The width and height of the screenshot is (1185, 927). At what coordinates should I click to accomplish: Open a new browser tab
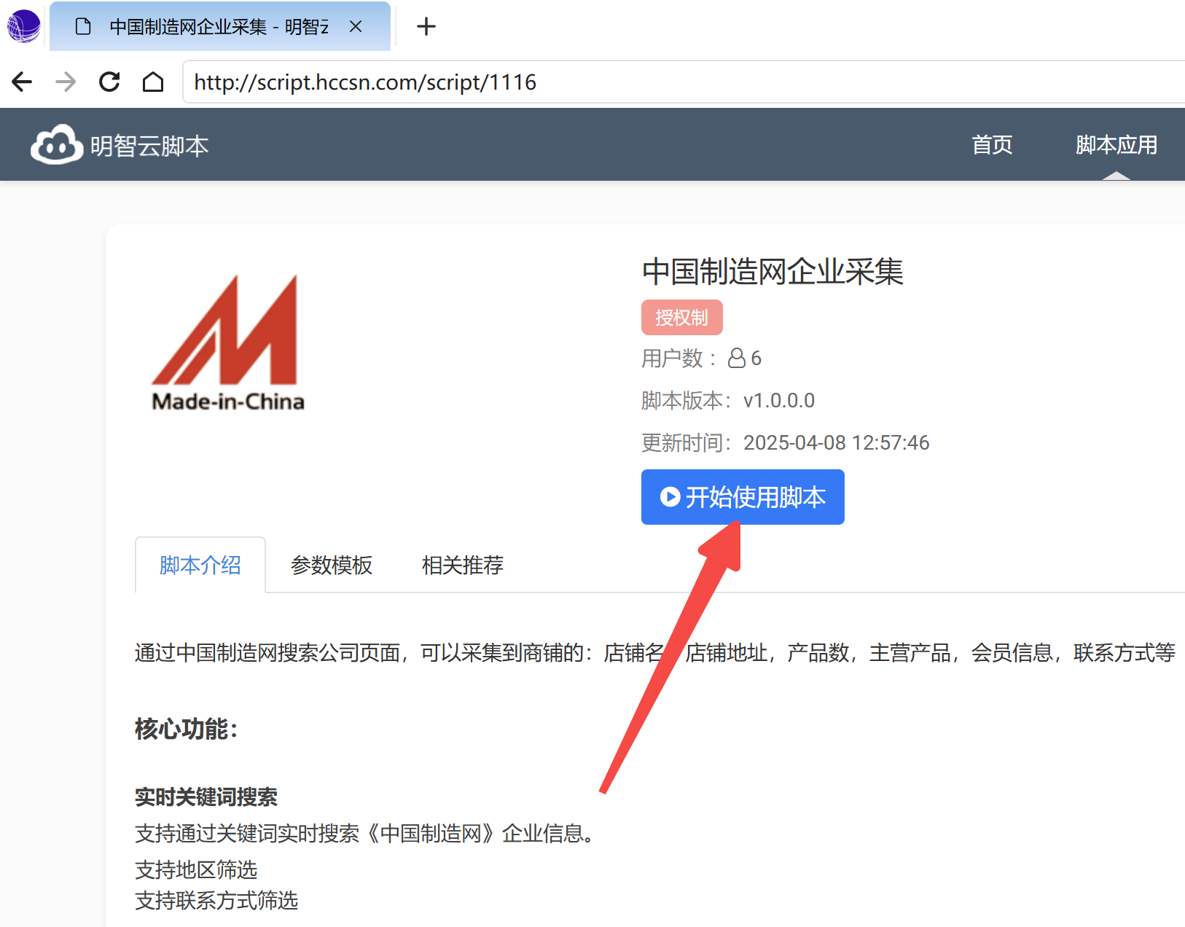(426, 27)
